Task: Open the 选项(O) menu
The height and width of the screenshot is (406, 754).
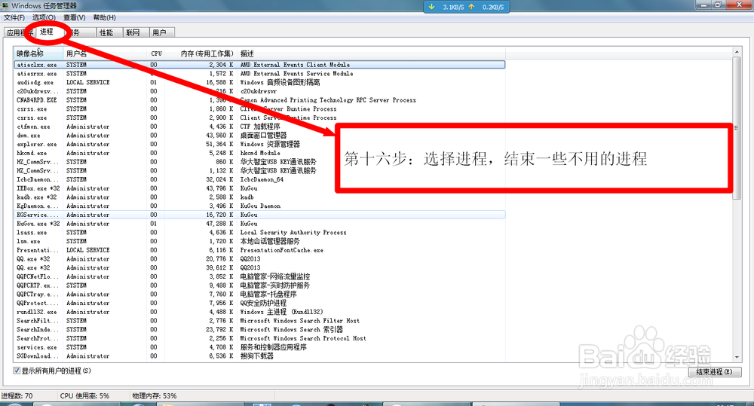Action: coord(44,18)
